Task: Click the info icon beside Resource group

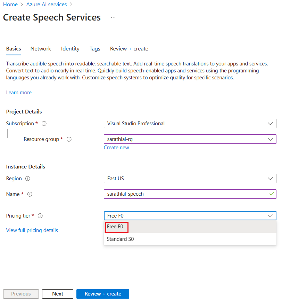Action: (x=69, y=139)
